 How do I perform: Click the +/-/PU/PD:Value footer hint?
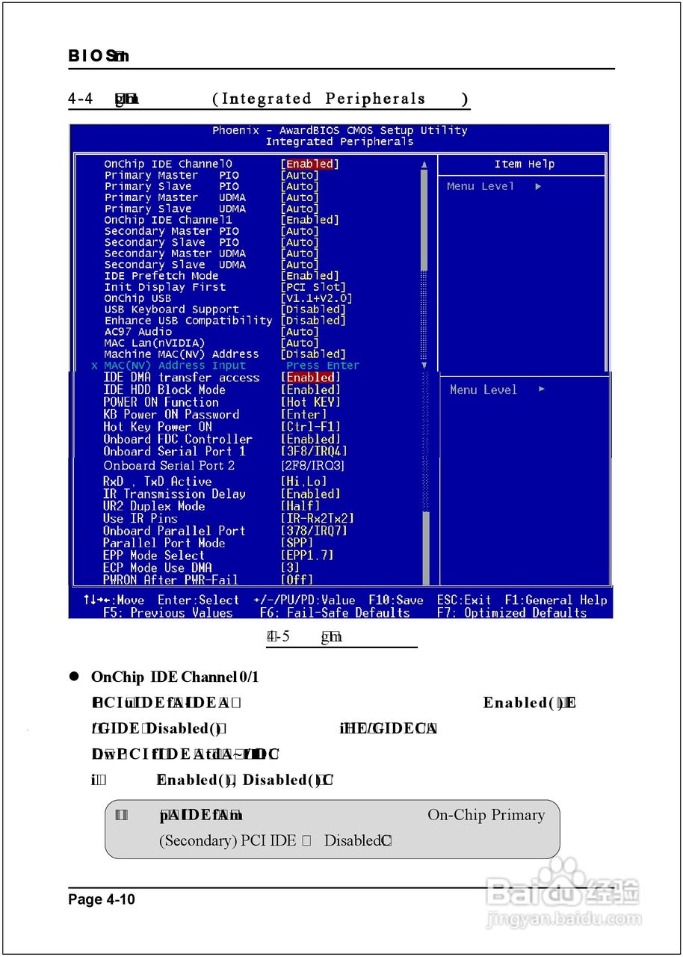coord(304,600)
